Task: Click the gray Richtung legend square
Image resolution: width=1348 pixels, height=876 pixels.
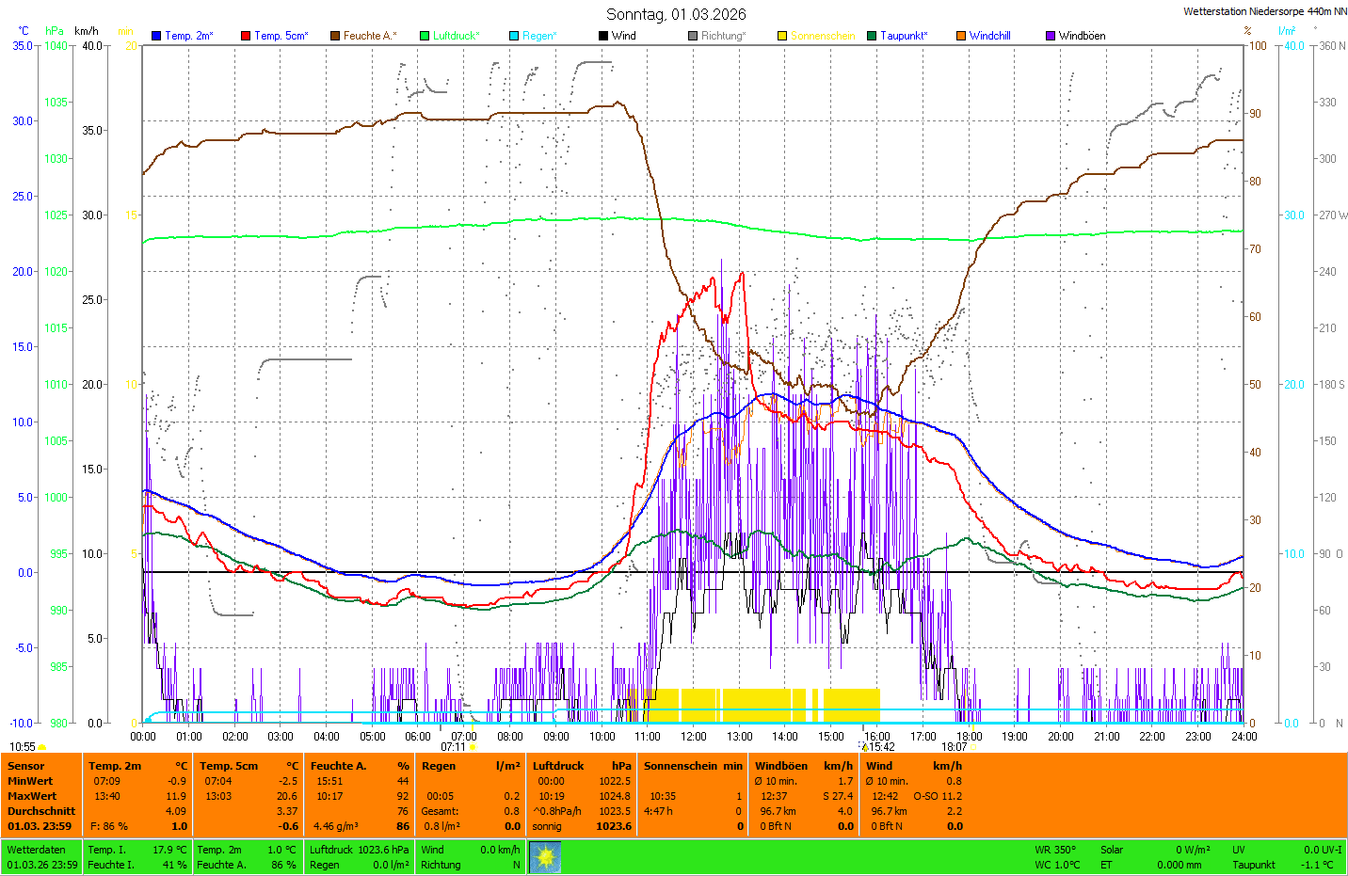Action: coord(693,36)
